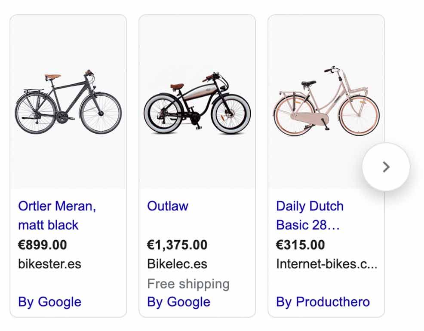Visit the bikester.es merchant link
Screen dimensions: 424x331
pyautogui.click(x=49, y=264)
